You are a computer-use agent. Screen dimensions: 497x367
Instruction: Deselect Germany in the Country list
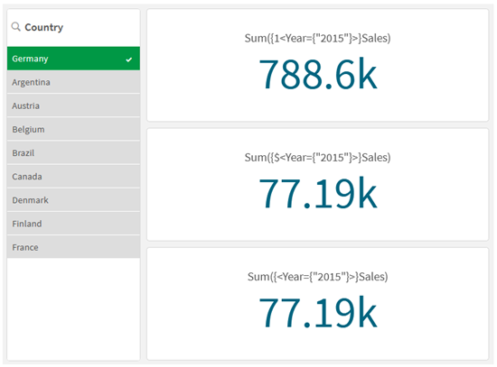point(73,59)
